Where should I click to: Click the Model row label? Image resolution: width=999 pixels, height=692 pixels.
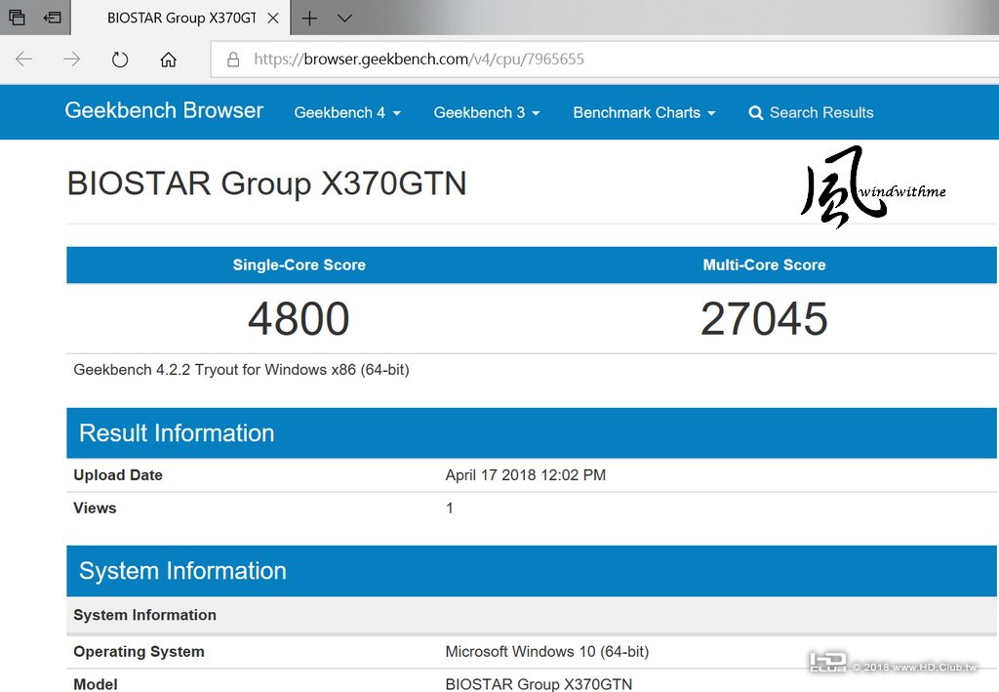[x=96, y=684]
